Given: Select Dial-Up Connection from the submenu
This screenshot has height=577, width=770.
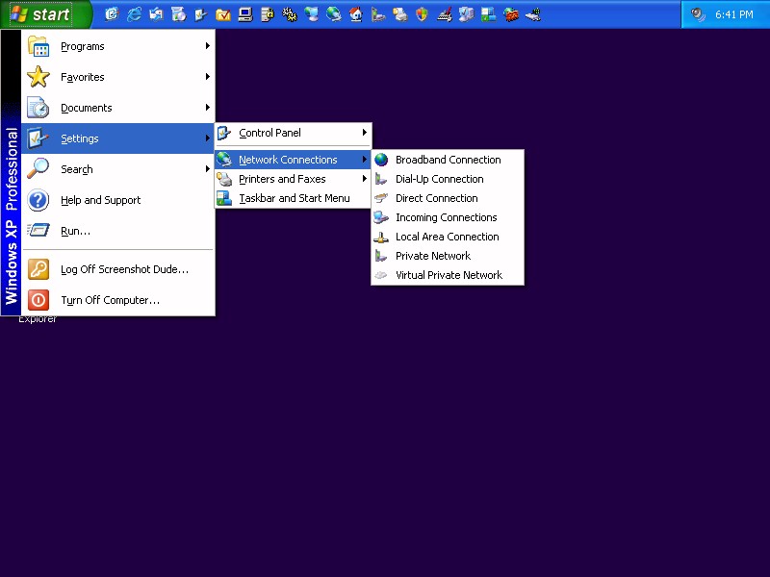Looking at the screenshot, I should tap(439, 179).
